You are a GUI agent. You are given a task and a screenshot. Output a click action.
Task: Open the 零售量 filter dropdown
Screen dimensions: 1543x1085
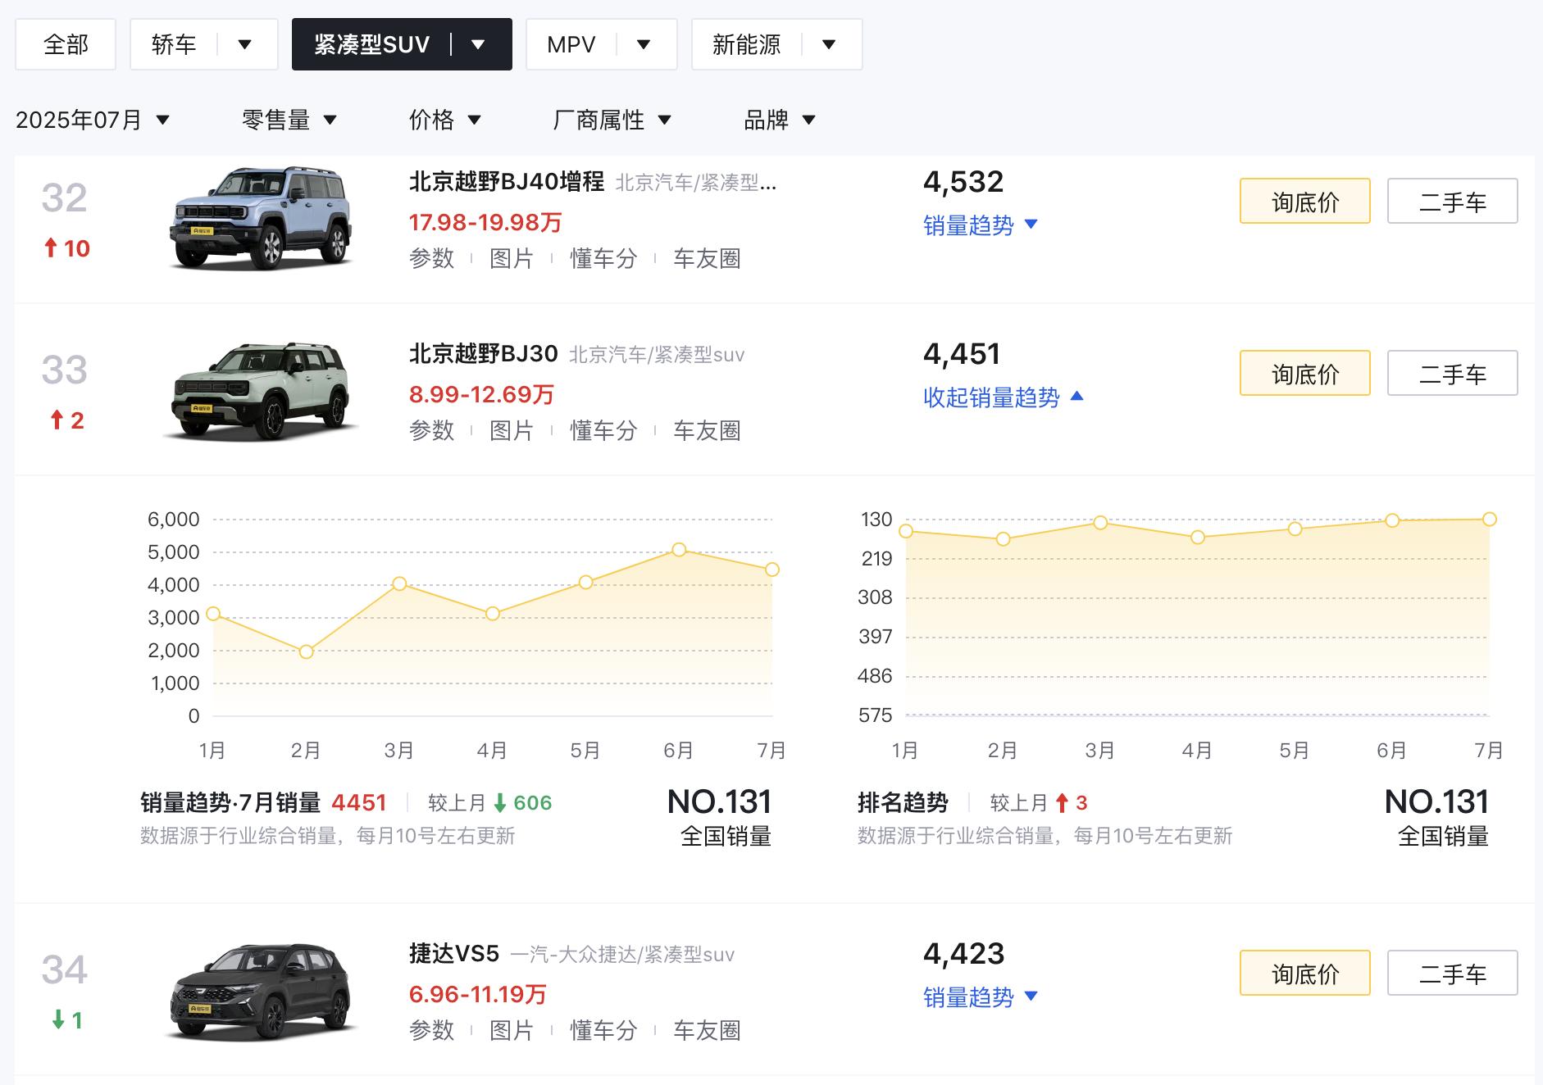(x=289, y=120)
